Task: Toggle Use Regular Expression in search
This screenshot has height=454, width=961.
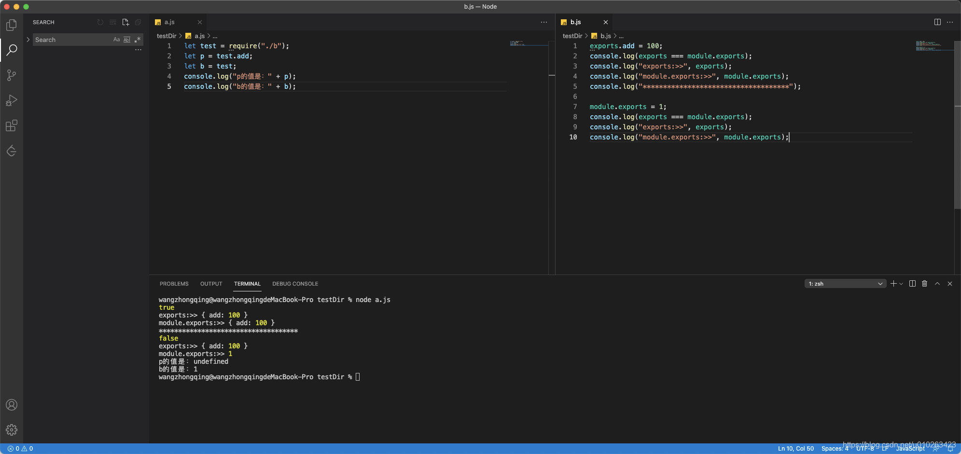Action: [x=138, y=40]
